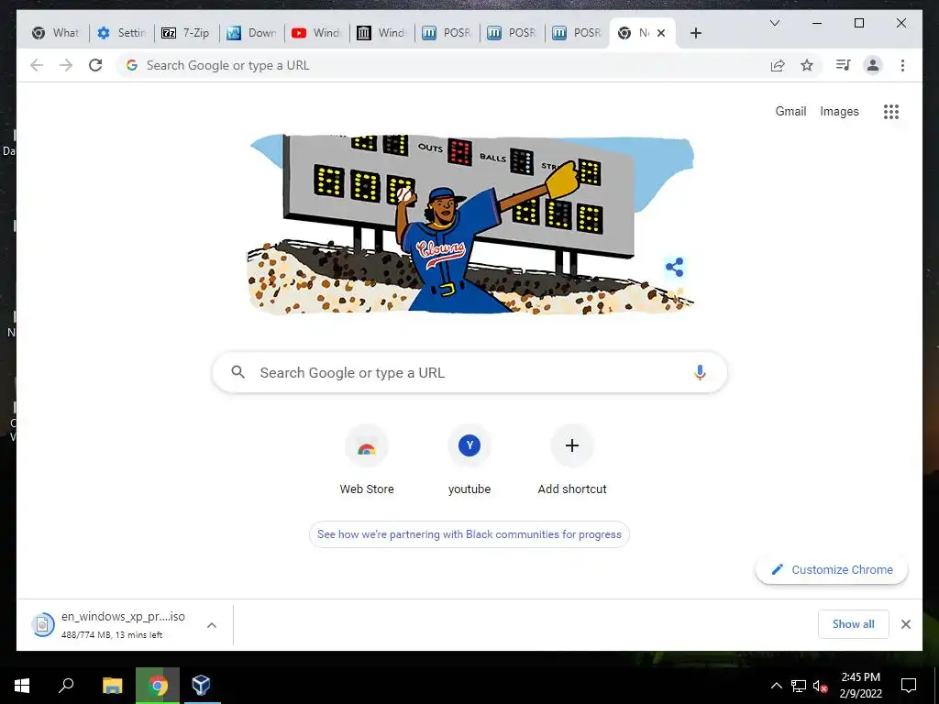Open the Chrome three-dot menu
This screenshot has height=704, width=939.
902,65
